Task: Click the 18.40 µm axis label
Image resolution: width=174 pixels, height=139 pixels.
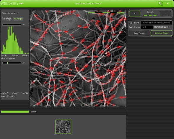Action: [x=15, y=55]
